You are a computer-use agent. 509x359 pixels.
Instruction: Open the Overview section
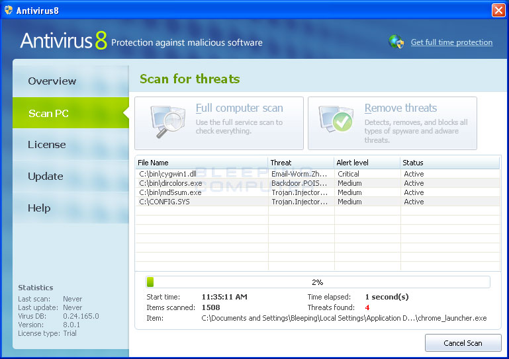coord(71,81)
